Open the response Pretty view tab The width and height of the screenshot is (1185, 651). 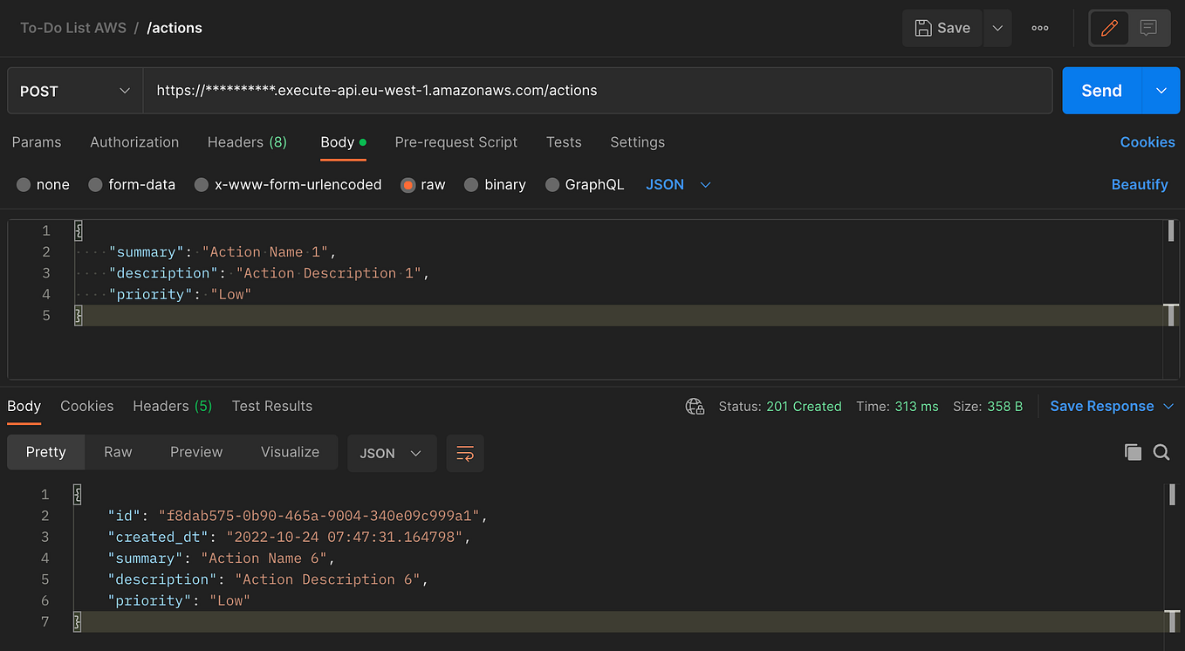[x=45, y=452]
